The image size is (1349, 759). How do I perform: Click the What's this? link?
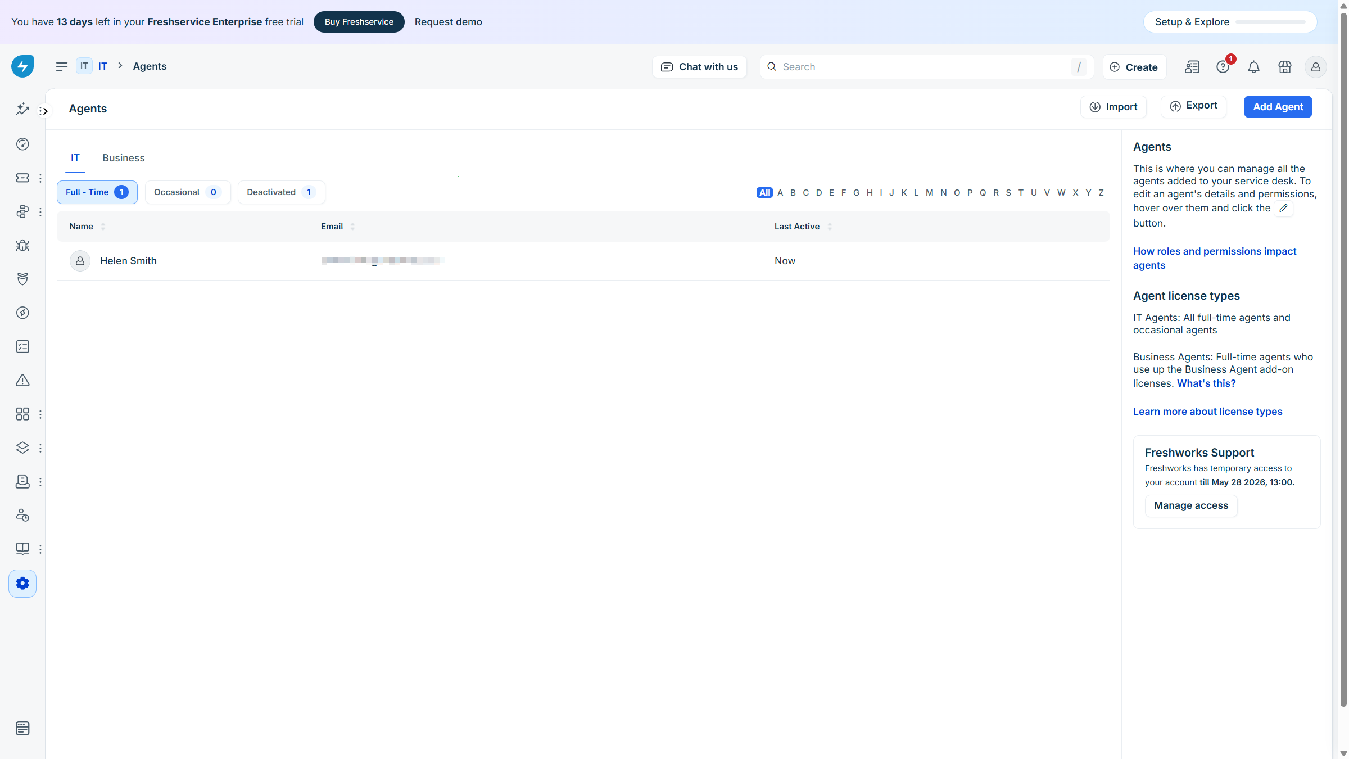click(x=1206, y=383)
